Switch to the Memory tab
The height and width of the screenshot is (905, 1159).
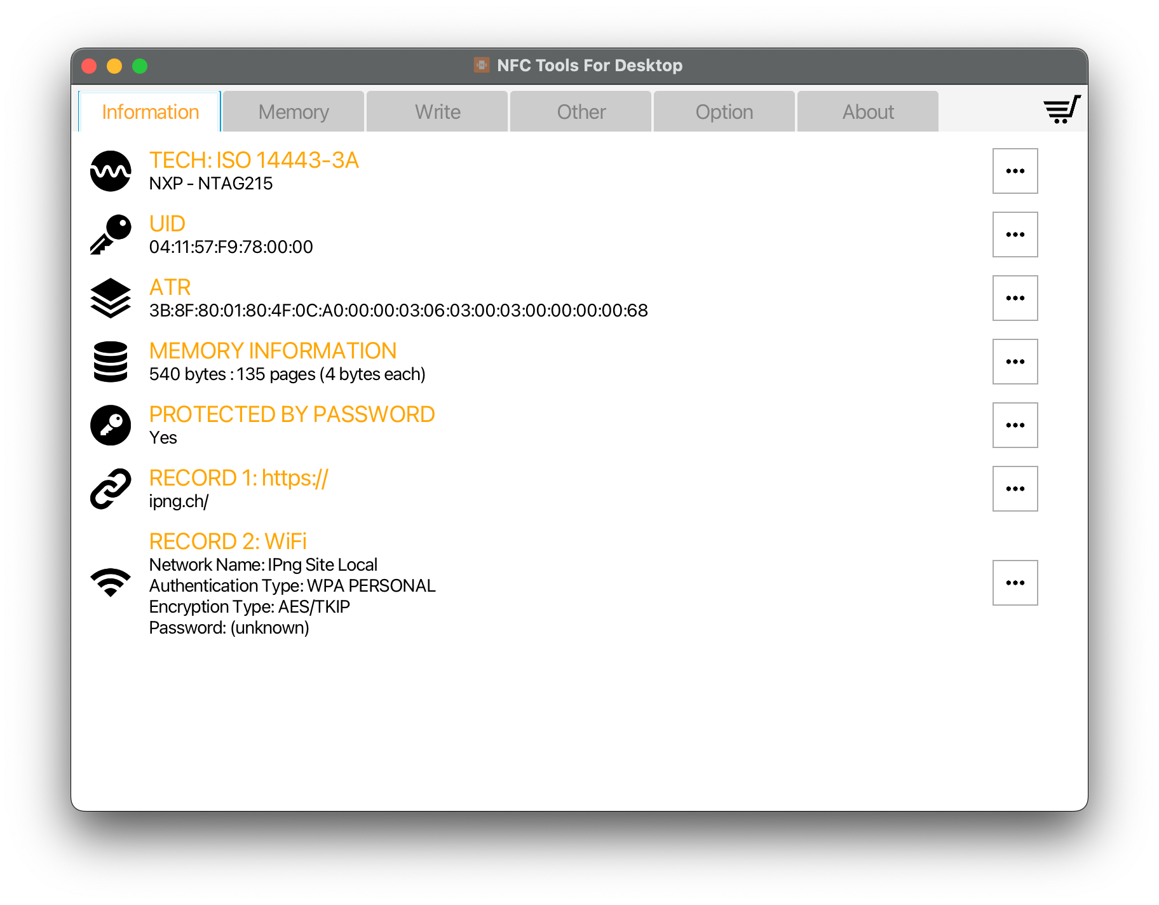tap(294, 112)
